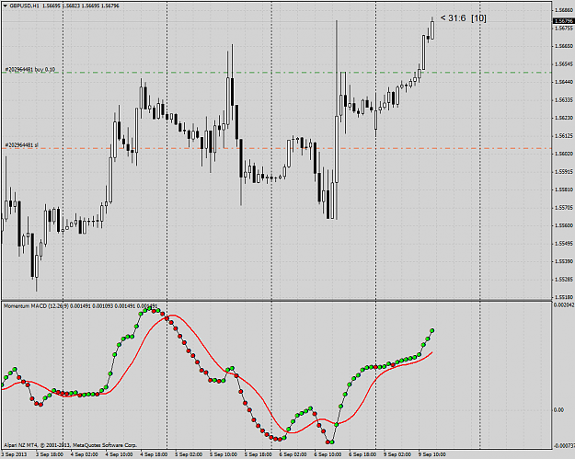This screenshot has height=459, width=575.
Task: Click the 1.56020 price scale label
Action: (x=564, y=154)
